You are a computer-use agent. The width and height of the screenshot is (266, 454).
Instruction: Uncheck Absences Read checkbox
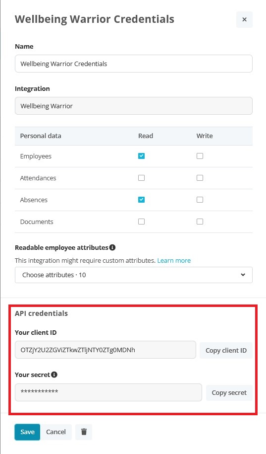coord(141,200)
